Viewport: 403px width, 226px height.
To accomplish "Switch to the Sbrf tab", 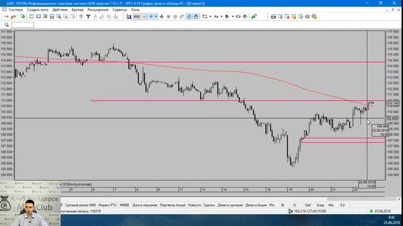I will coord(308,205).
